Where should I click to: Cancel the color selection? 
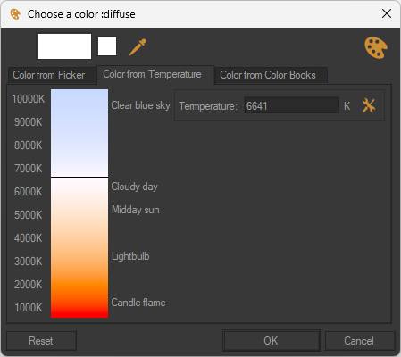359,341
